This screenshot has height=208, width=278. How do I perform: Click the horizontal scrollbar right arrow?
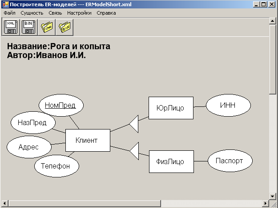point(265,203)
